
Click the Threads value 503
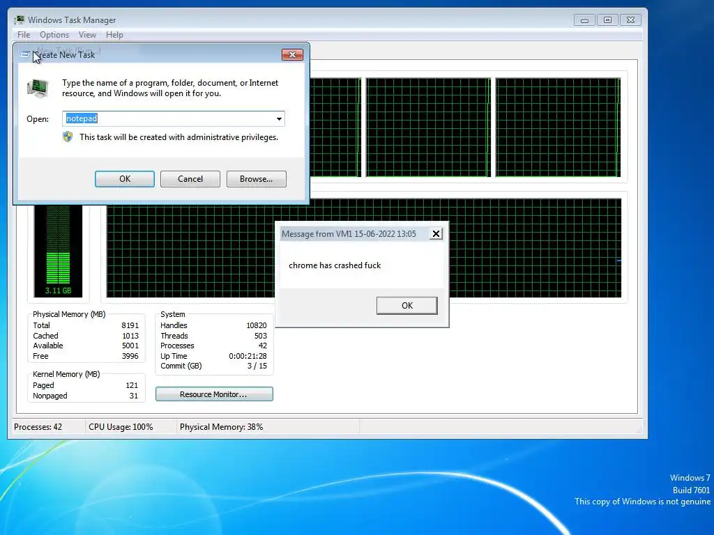[261, 336]
